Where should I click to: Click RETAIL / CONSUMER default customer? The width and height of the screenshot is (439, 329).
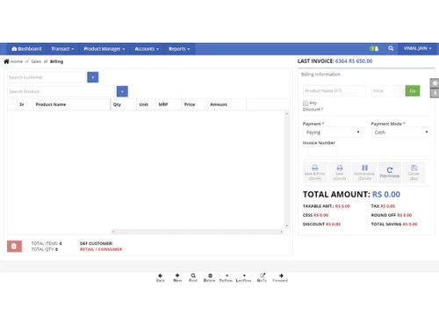[101, 249]
